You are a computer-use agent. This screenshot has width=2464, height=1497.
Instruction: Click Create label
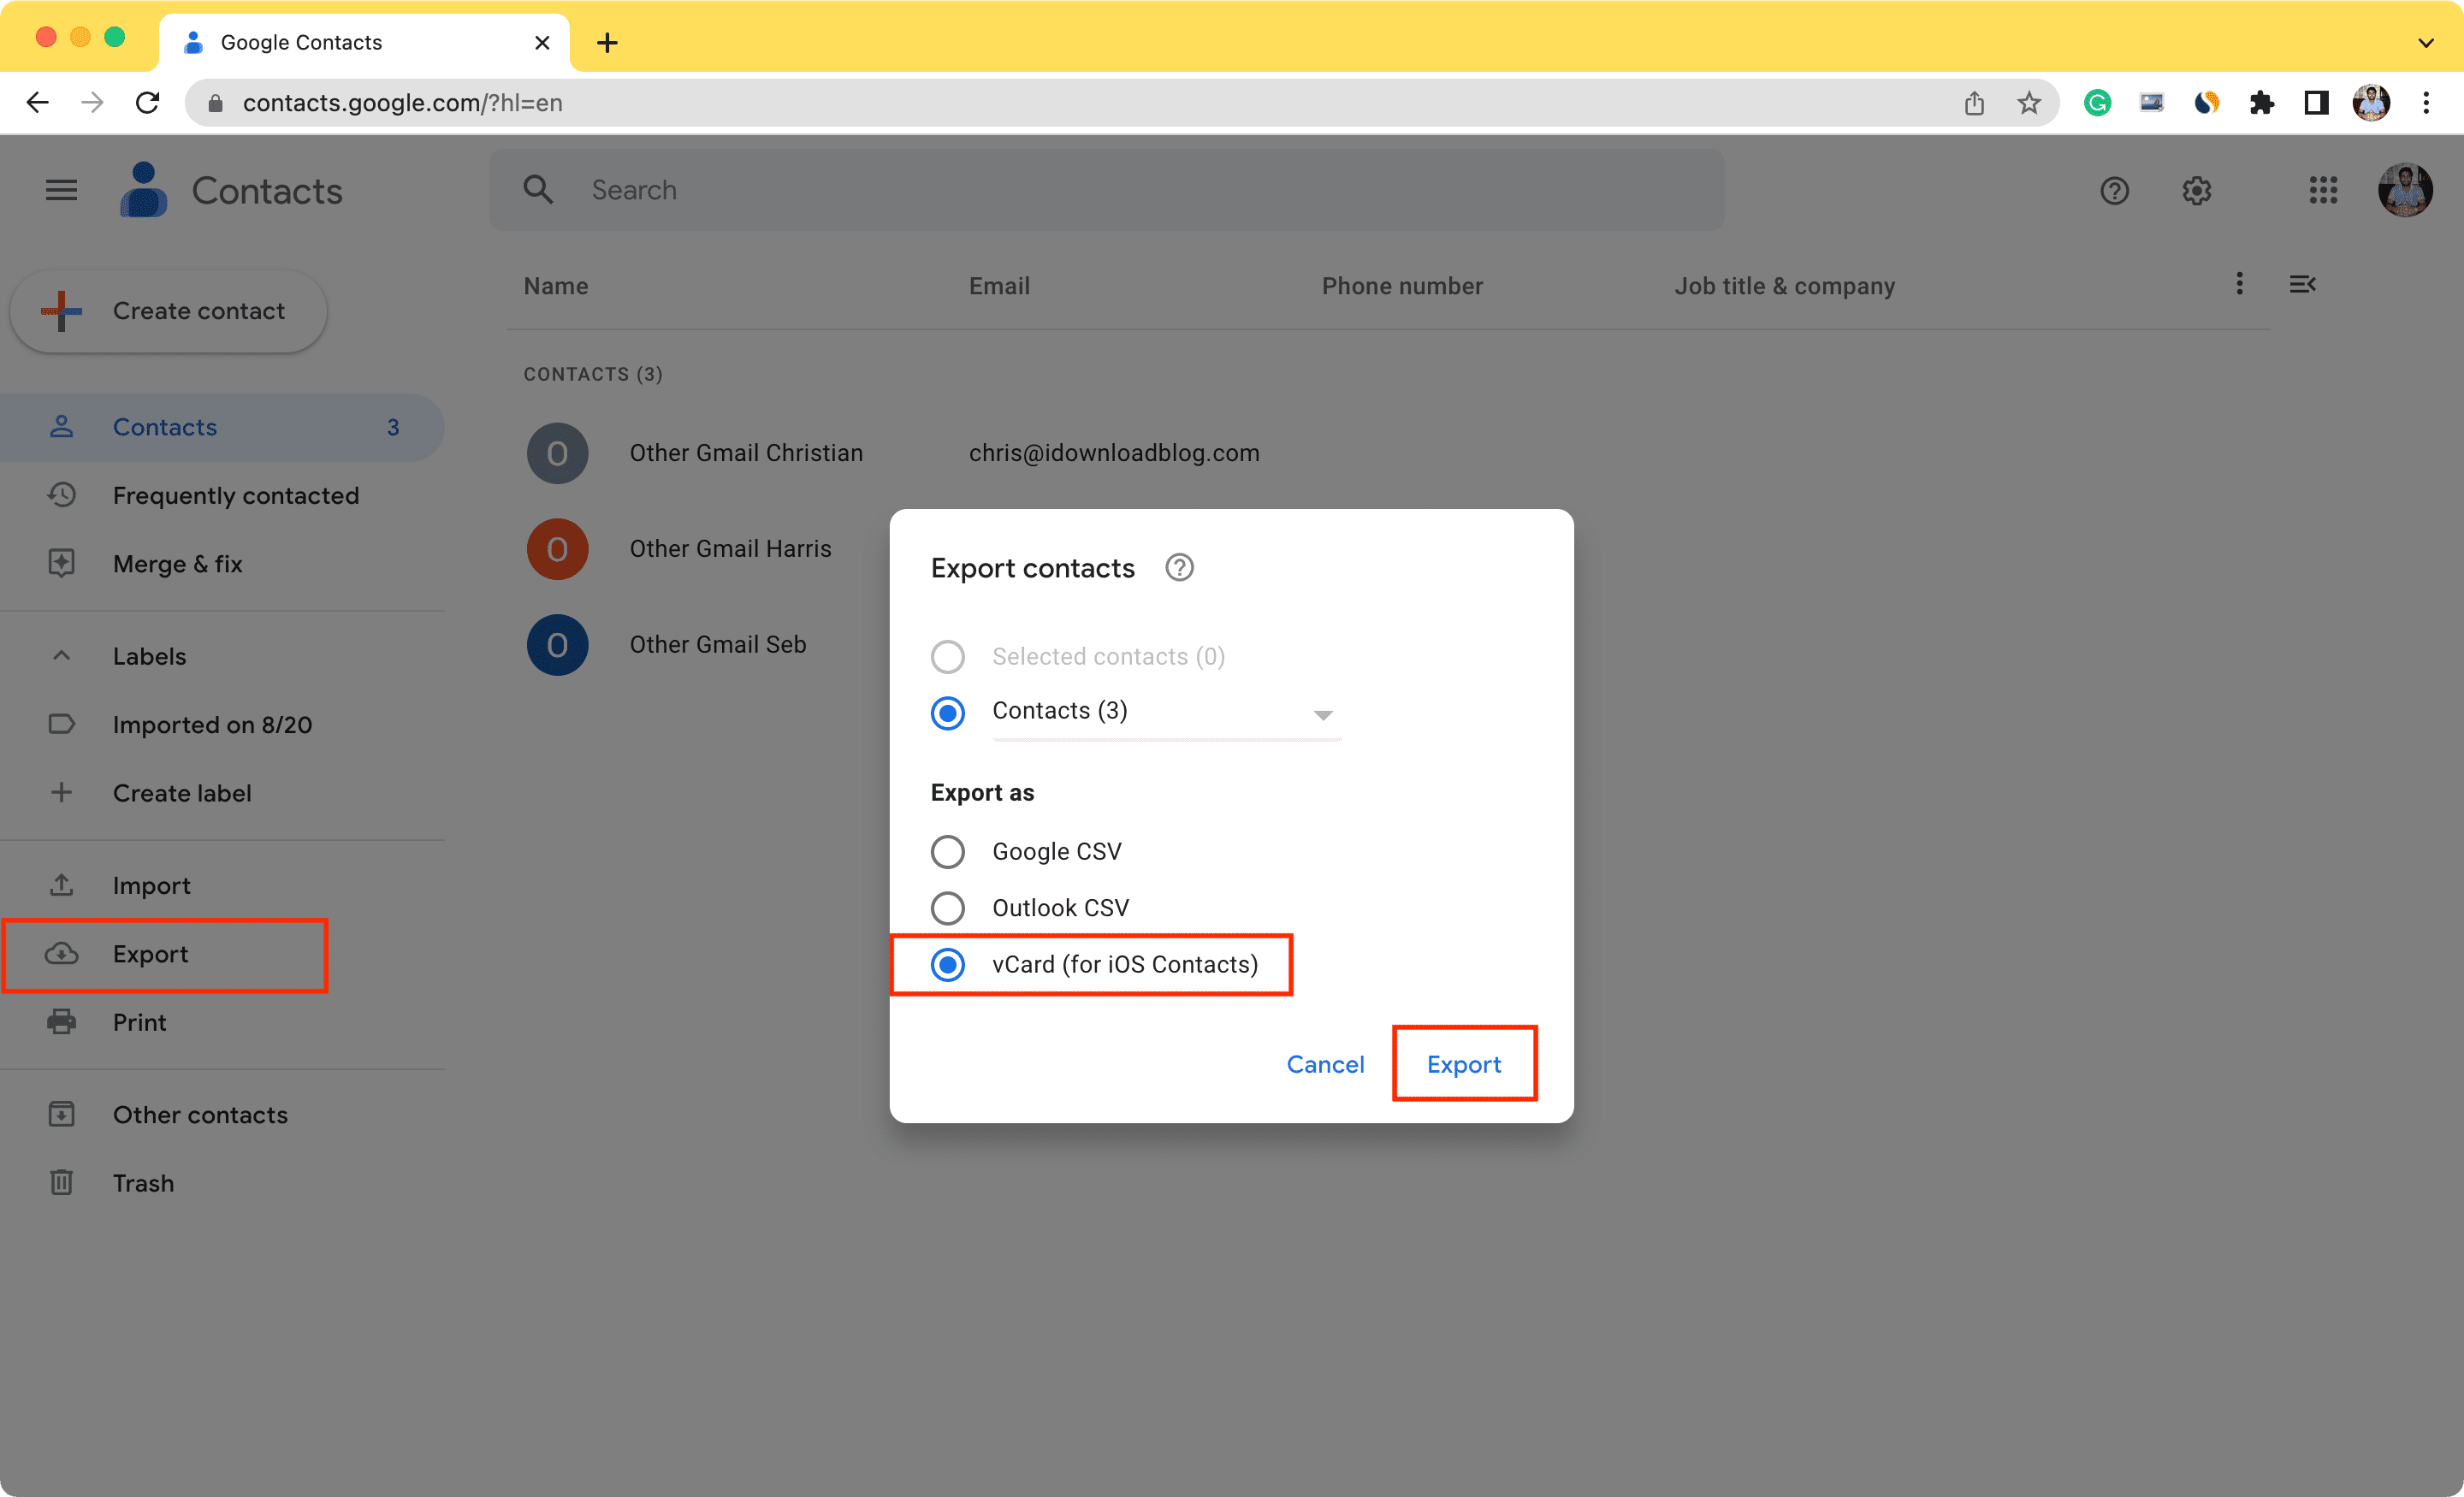pos(222,794)
